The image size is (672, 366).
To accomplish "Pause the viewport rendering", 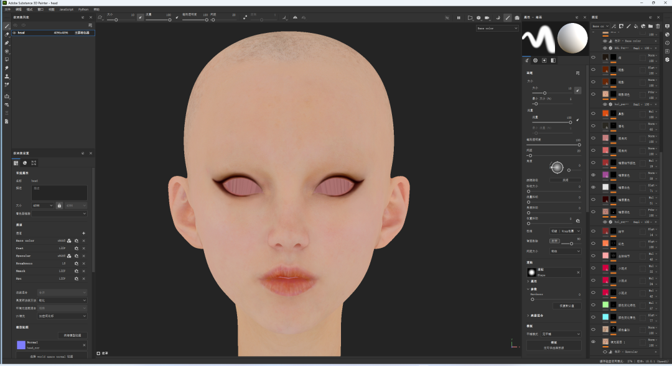I will coord(459,17).
